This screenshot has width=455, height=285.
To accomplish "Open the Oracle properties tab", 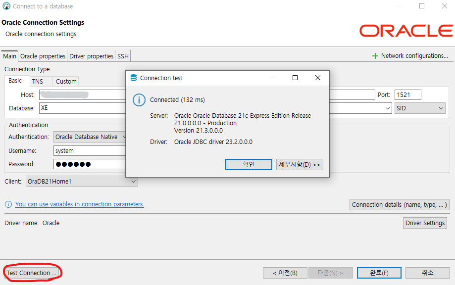I will [43, 56].
